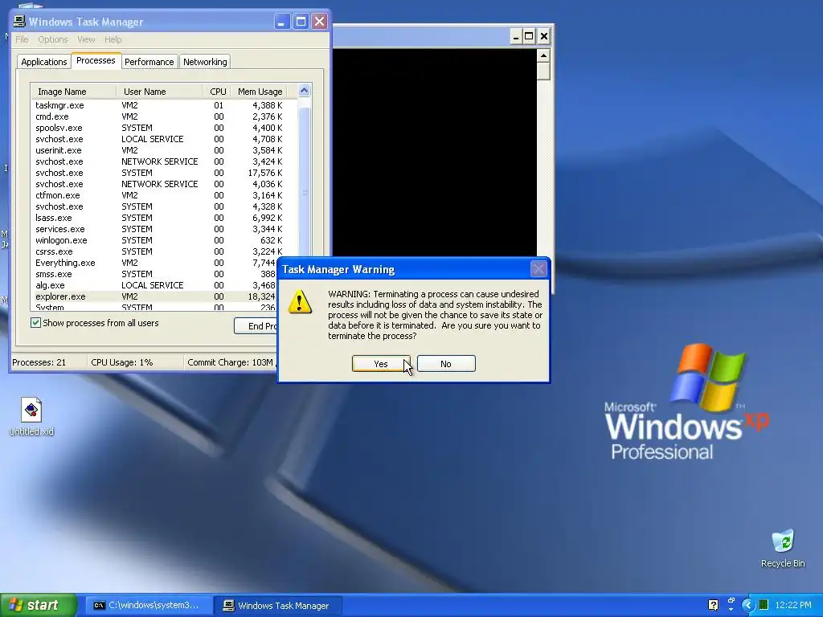Click the help question mark tray icon
823x617 pixels.
[x=714, y=605]
